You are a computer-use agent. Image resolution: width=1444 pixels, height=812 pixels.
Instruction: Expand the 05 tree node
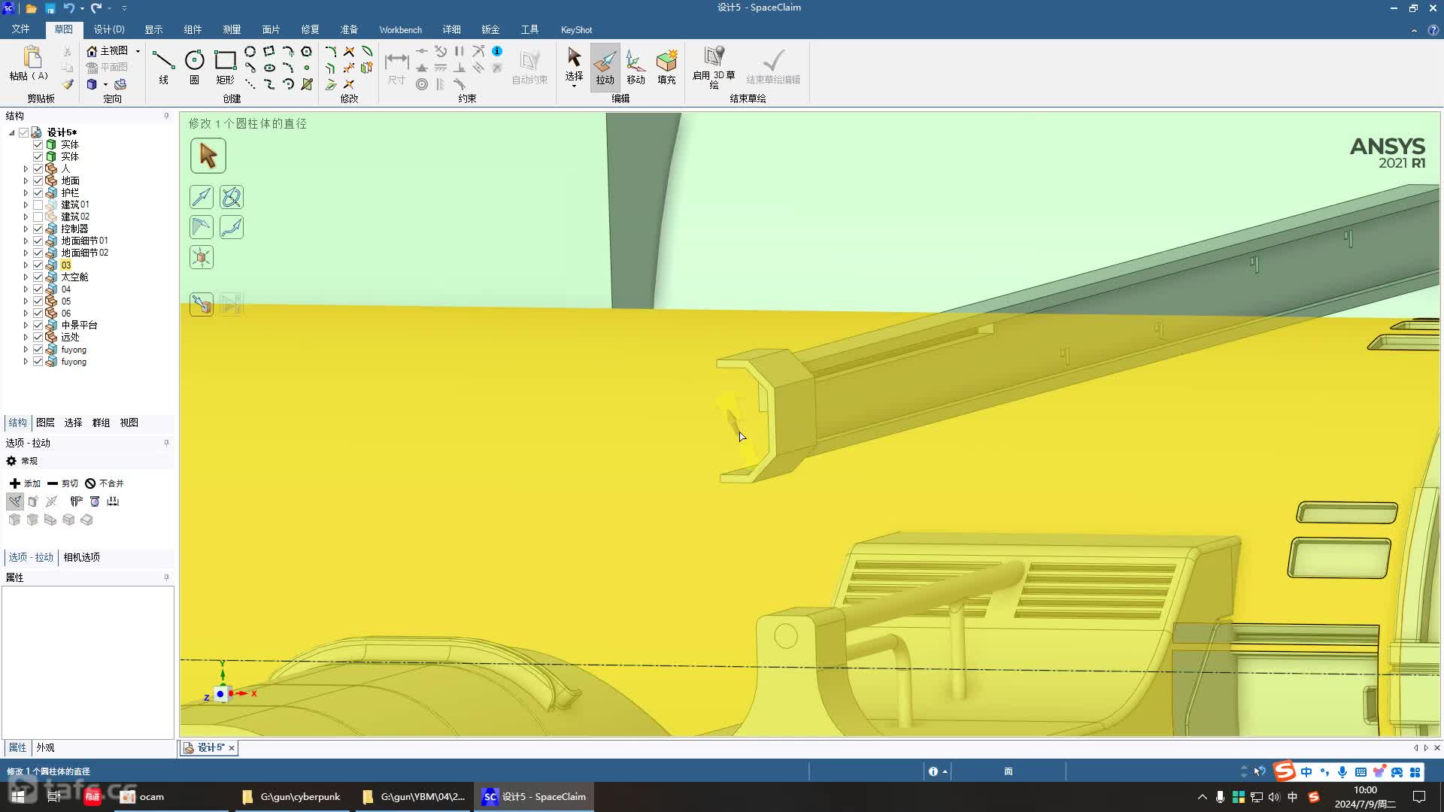pos(26,301)
